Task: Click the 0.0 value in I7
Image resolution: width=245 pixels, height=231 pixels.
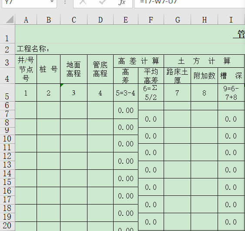Action: click(231, 119)
